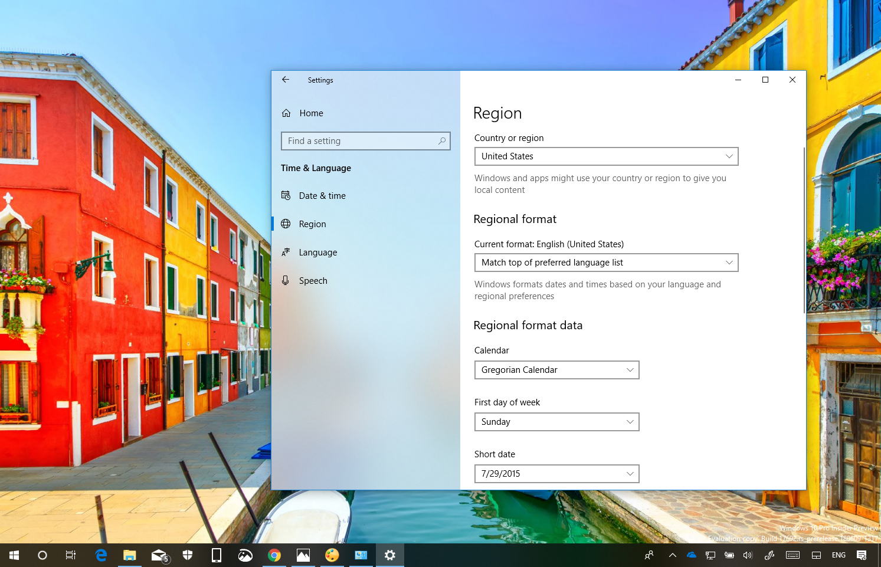Viewport: 881px width, 567px height.
Task: Go back with the Settings back arrow
Action: tap(285, 80)
